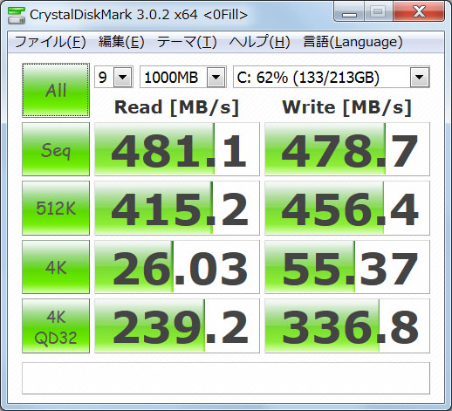Run all benchmarks with the All button
Image resolution: width=452 pixels, height=411 pixels.
56,90
